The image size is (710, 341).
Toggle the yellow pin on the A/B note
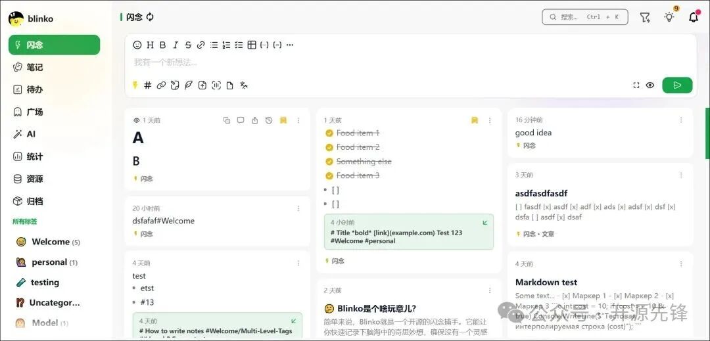pyautogui.click(x=283, y=120)
